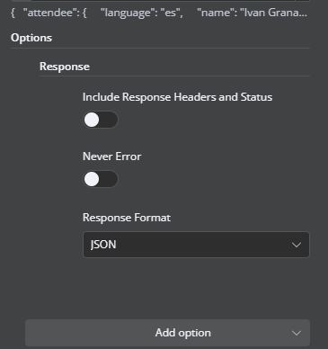Toggle the Include Response Headers and Status switch

(x=101, y=120)
